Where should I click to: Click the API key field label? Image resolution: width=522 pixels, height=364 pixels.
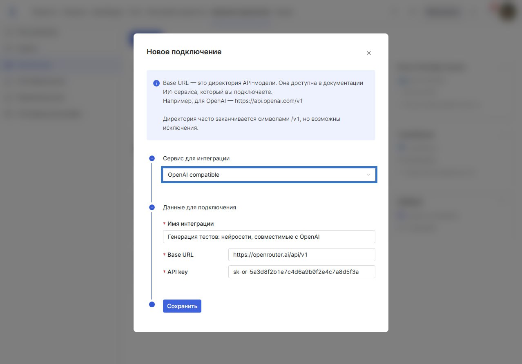177,272
